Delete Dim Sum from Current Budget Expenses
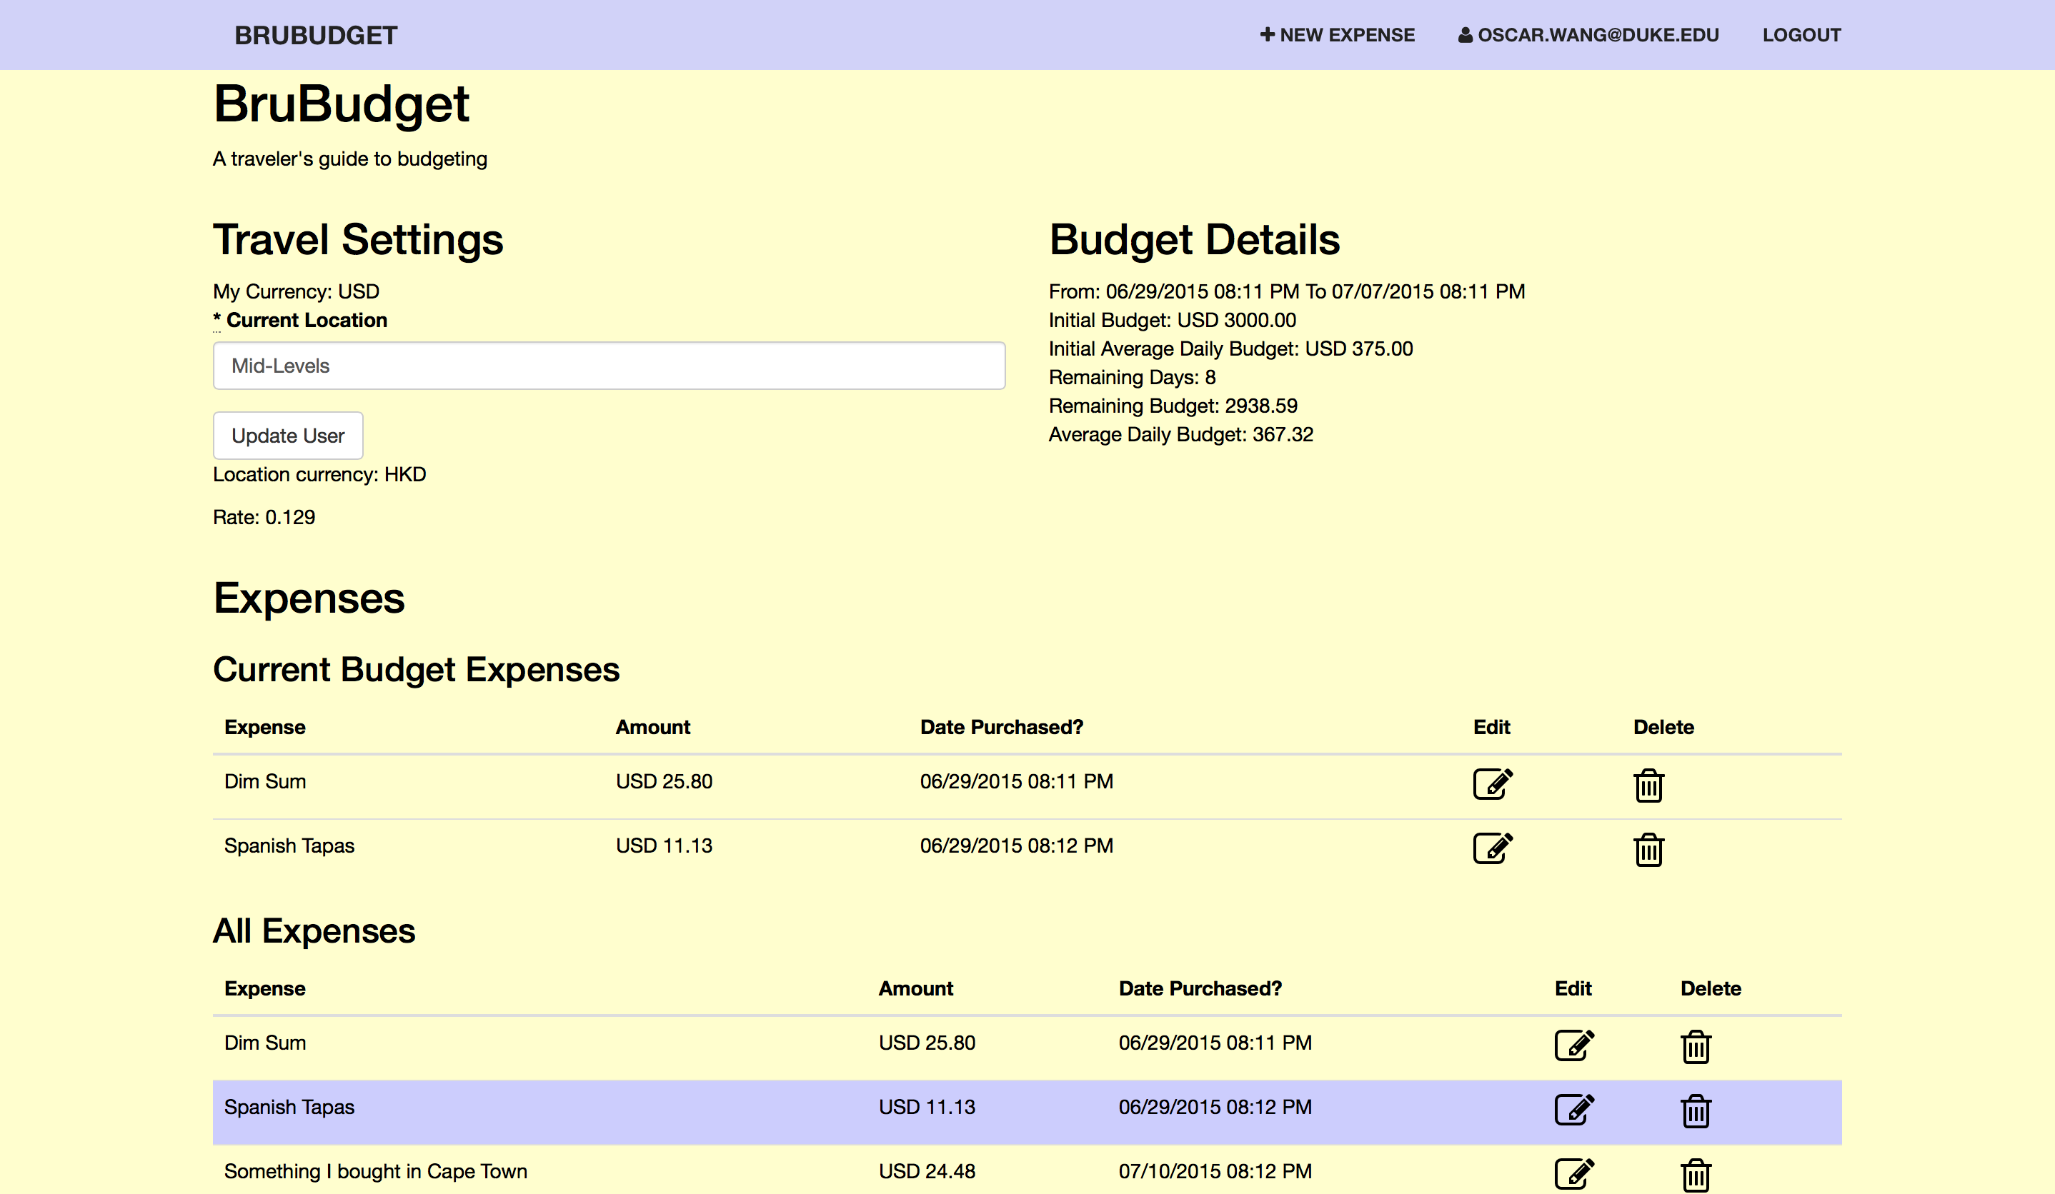 (x=1648, y=786)
